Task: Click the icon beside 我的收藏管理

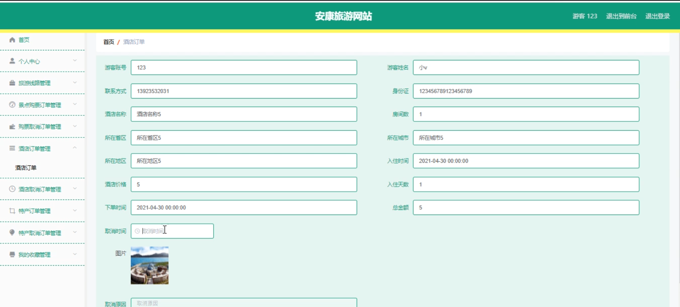Action: point(12,254)
